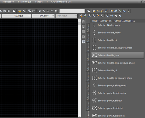This screenshot has height=118, width=145.
Task: Choose Sche-fus-Fusible_tetra_coupure_phase tool
Action: coord(118,63)
